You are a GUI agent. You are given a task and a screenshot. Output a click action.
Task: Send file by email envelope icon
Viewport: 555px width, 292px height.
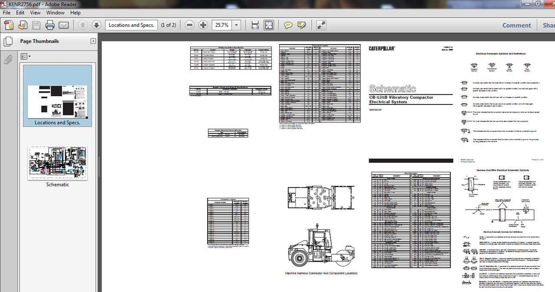(64, 25)
